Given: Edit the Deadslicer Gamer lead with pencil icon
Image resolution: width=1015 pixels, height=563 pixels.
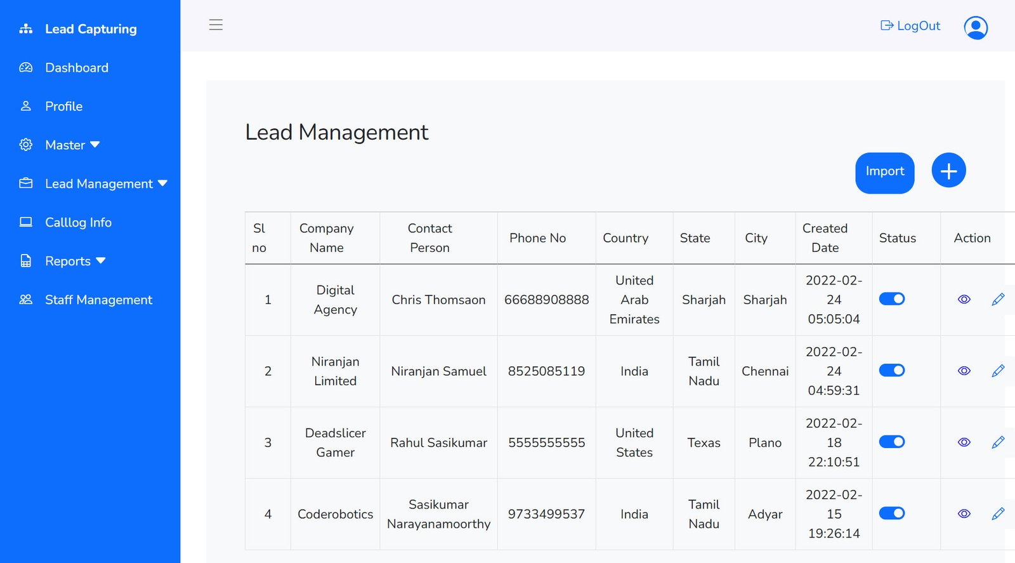Looking at the screenshot, I should click(998, 442).
